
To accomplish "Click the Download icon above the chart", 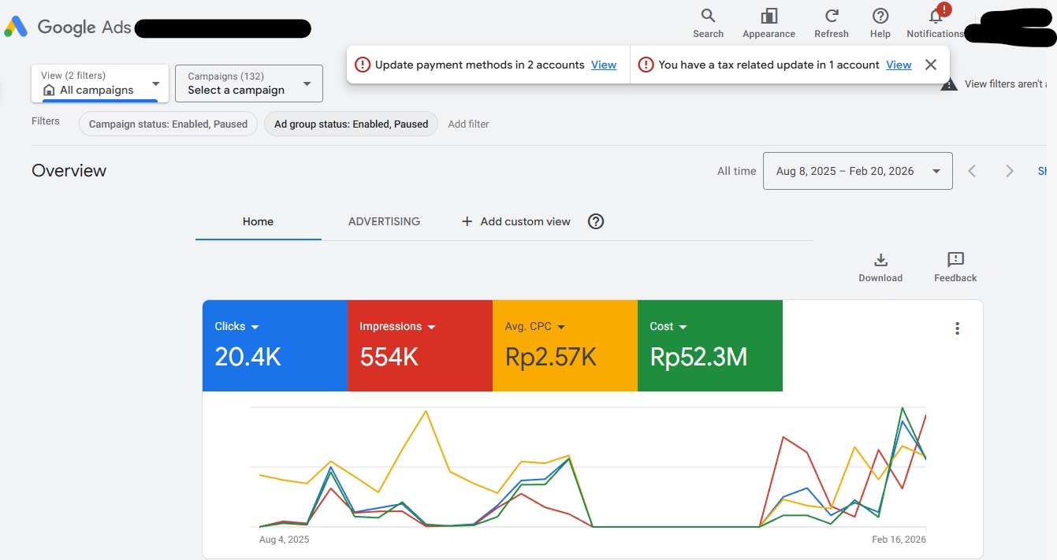I will click(880, 261).
